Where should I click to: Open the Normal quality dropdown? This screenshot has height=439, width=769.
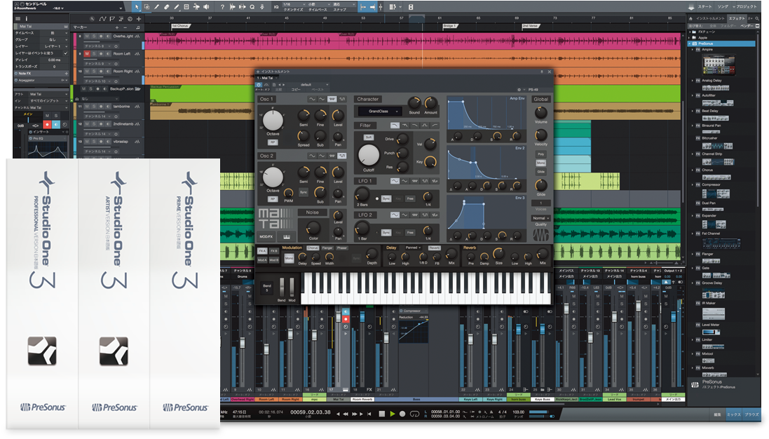click(541, 218)
